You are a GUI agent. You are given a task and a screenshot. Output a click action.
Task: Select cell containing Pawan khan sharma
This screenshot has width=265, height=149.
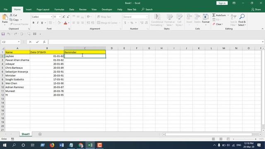click(17, 60)
